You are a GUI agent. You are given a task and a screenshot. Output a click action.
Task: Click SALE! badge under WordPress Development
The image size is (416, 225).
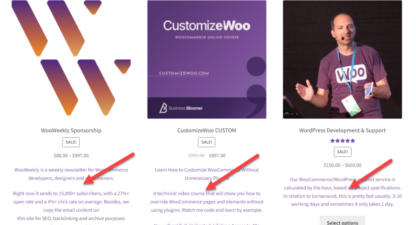pos(342,152)
